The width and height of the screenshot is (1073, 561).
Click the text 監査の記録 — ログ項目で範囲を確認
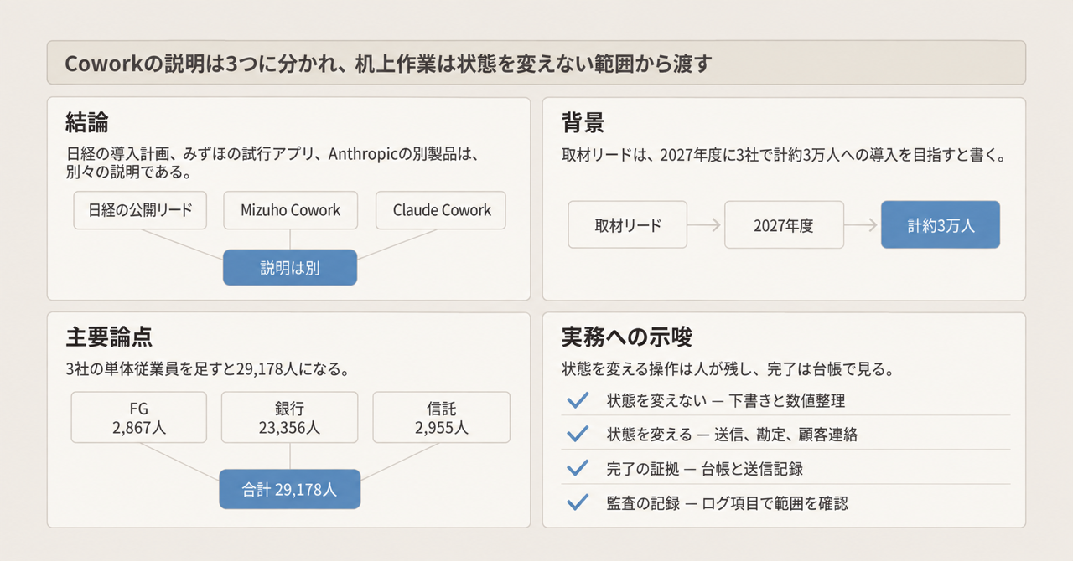(727, 503)
